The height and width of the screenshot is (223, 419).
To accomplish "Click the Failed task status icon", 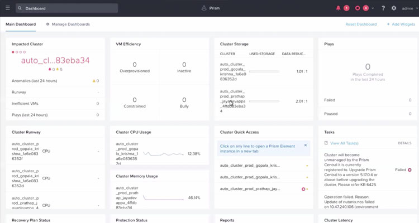I will coord(410,169).
